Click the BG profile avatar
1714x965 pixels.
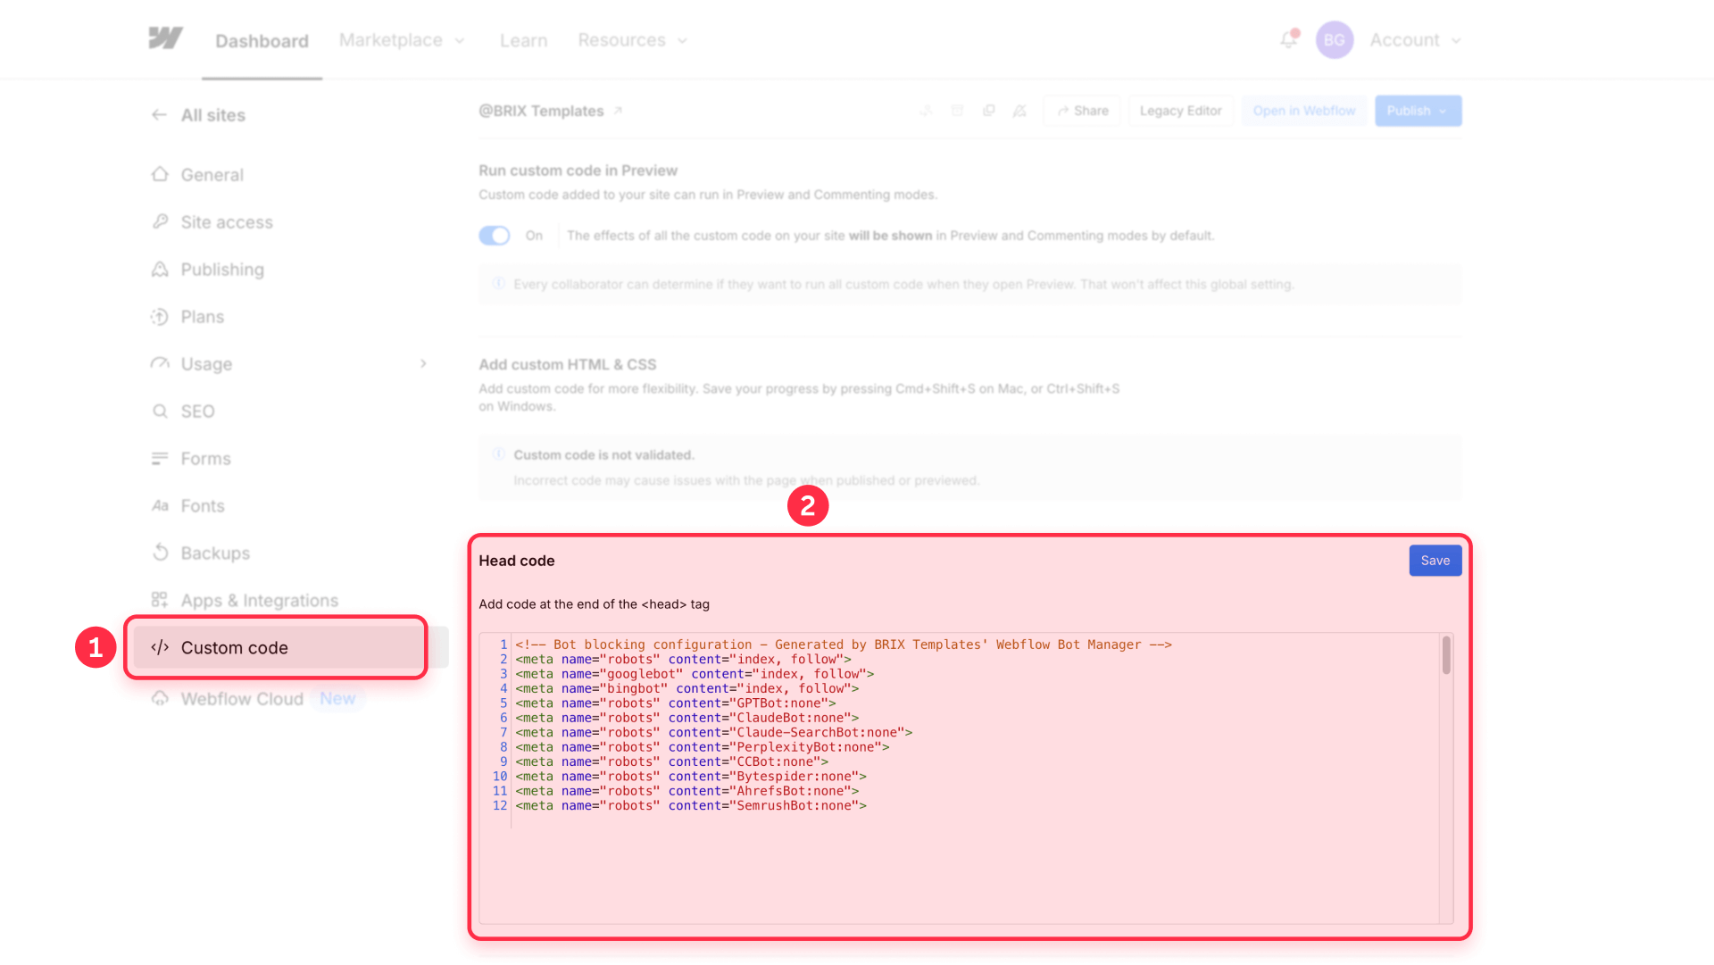1335,40
